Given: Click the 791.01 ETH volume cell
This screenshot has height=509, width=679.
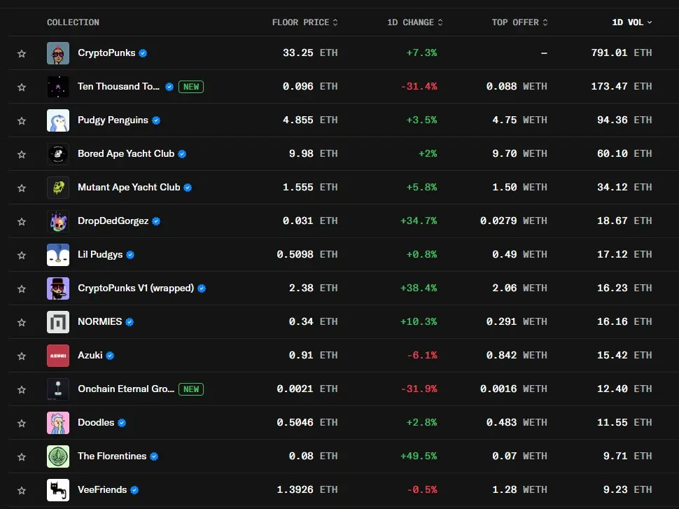Looking at the screenshot, I should click(622, 53).
